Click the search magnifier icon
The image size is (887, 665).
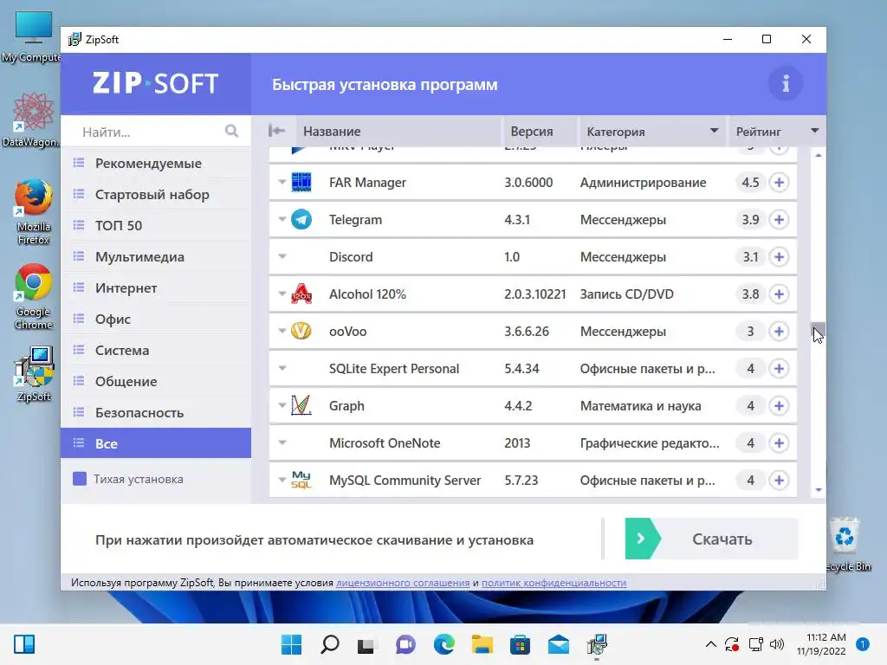click(x=231, y=132)
